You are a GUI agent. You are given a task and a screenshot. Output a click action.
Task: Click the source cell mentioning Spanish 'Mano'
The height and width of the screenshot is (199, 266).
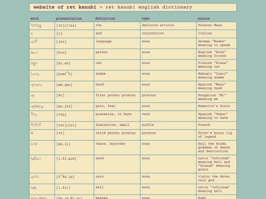click(217, 86)
